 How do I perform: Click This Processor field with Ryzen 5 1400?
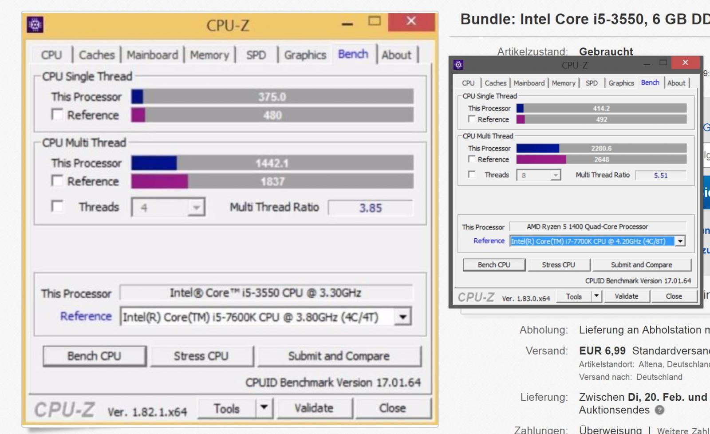(597, 227)
